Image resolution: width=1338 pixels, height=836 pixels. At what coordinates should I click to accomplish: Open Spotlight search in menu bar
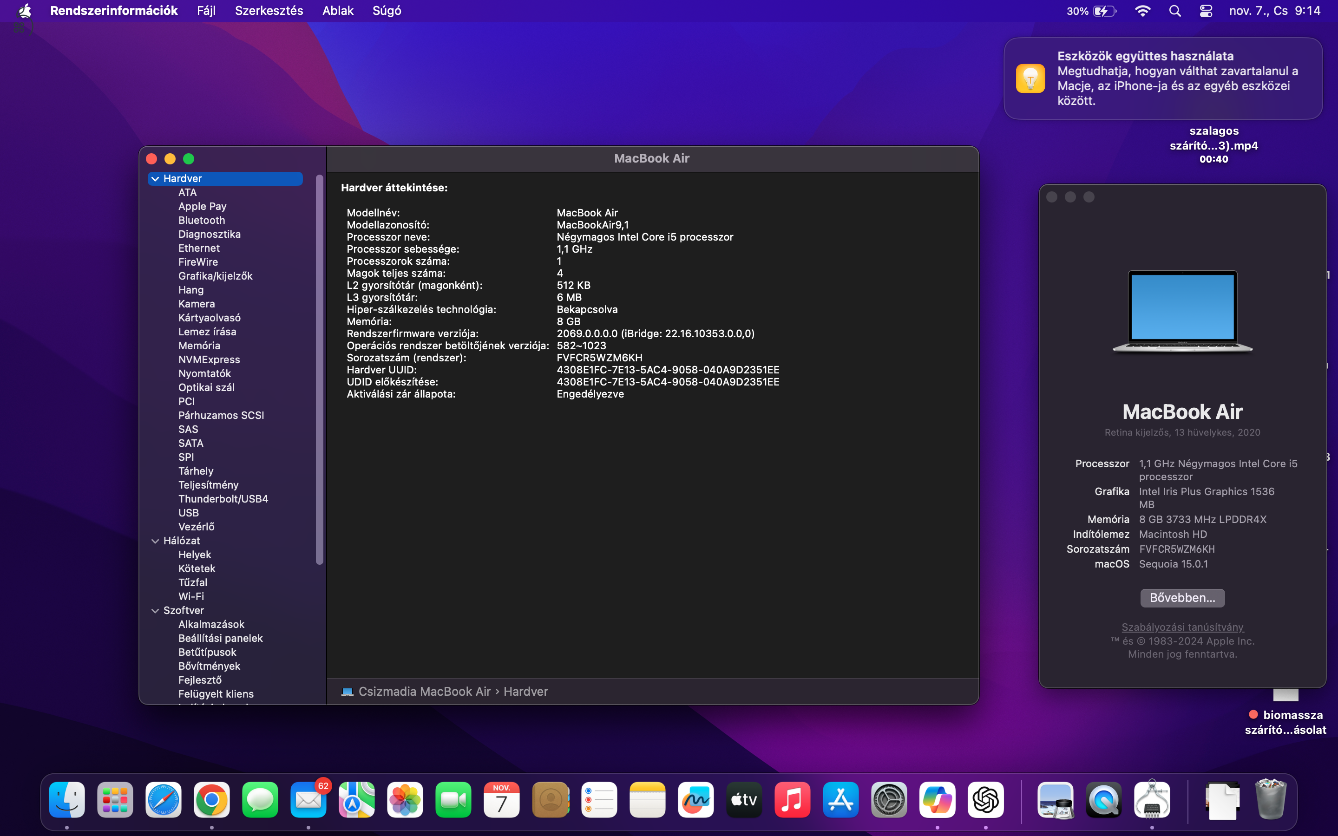click(x=1175, y=11)
